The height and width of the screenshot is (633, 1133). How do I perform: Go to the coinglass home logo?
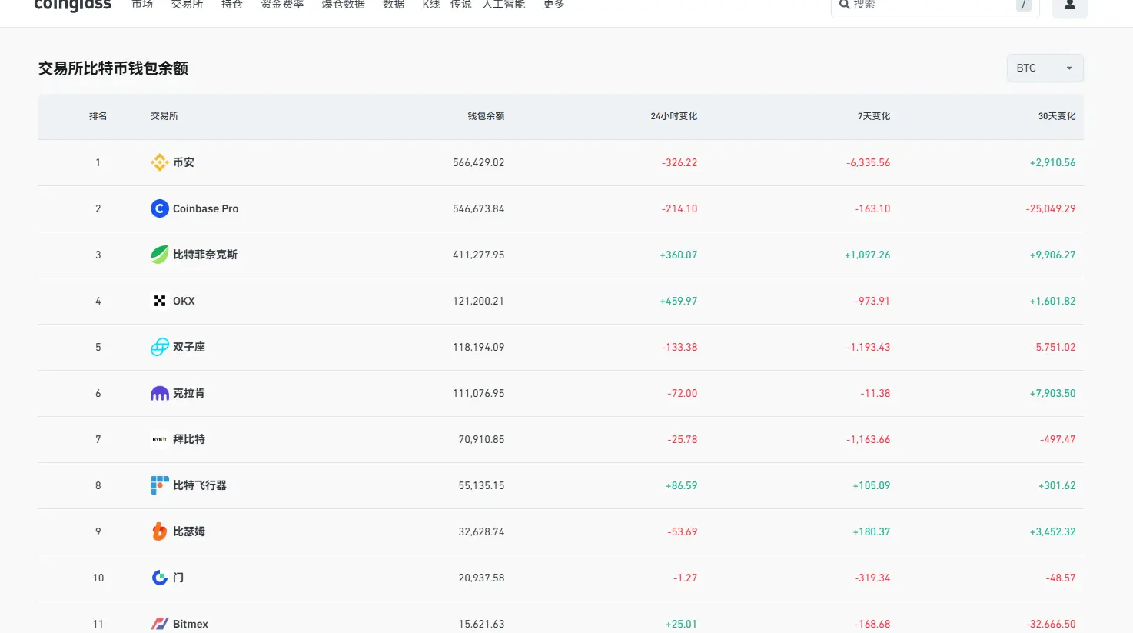[73, 5]
